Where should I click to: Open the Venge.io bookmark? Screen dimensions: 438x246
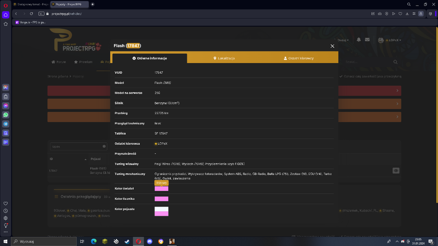pyautogui.click(x=31, y=22)
